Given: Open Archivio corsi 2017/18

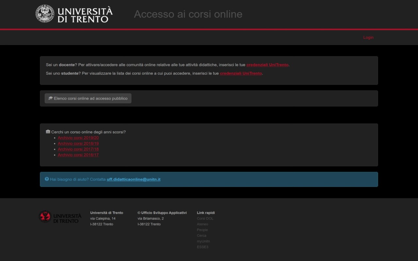Looking at the screenshot, I should point(78,149).
